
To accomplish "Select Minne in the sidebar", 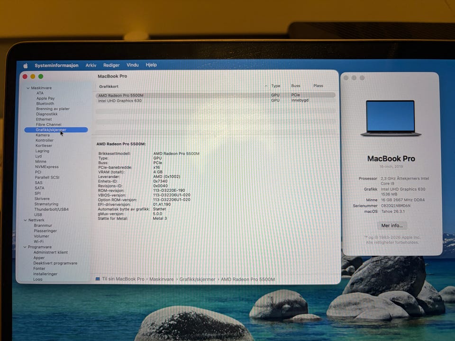I will (41, 162).
